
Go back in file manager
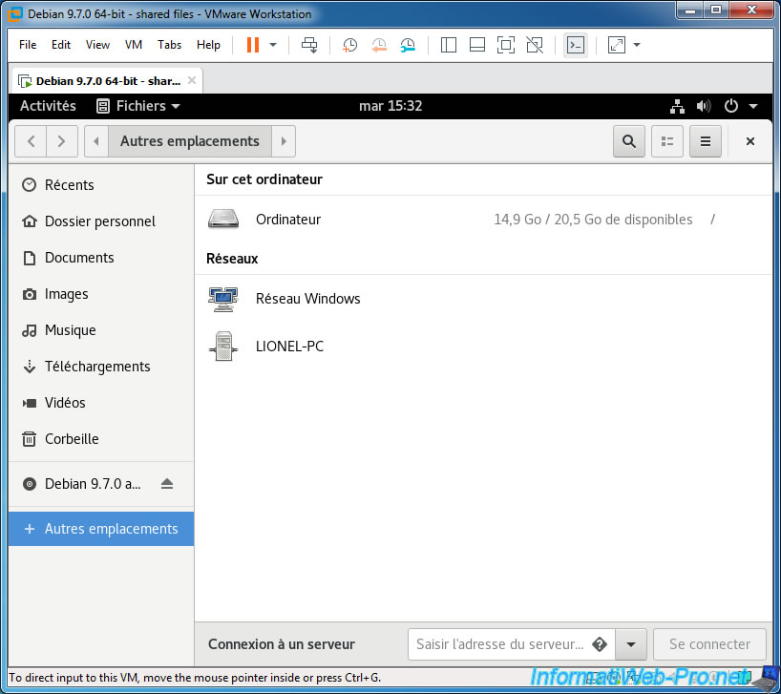[x=31, y=141]
